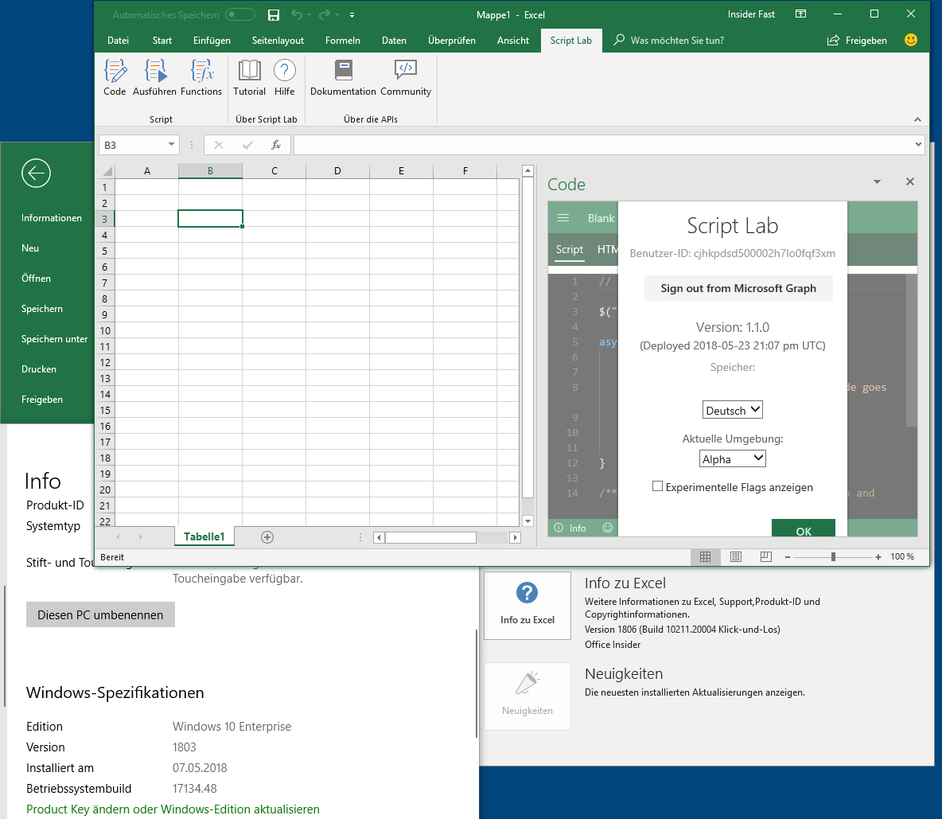942x819 pixels.
Task: Enable Experimentelle Flags anzeigen
Action: pos(657,486)
